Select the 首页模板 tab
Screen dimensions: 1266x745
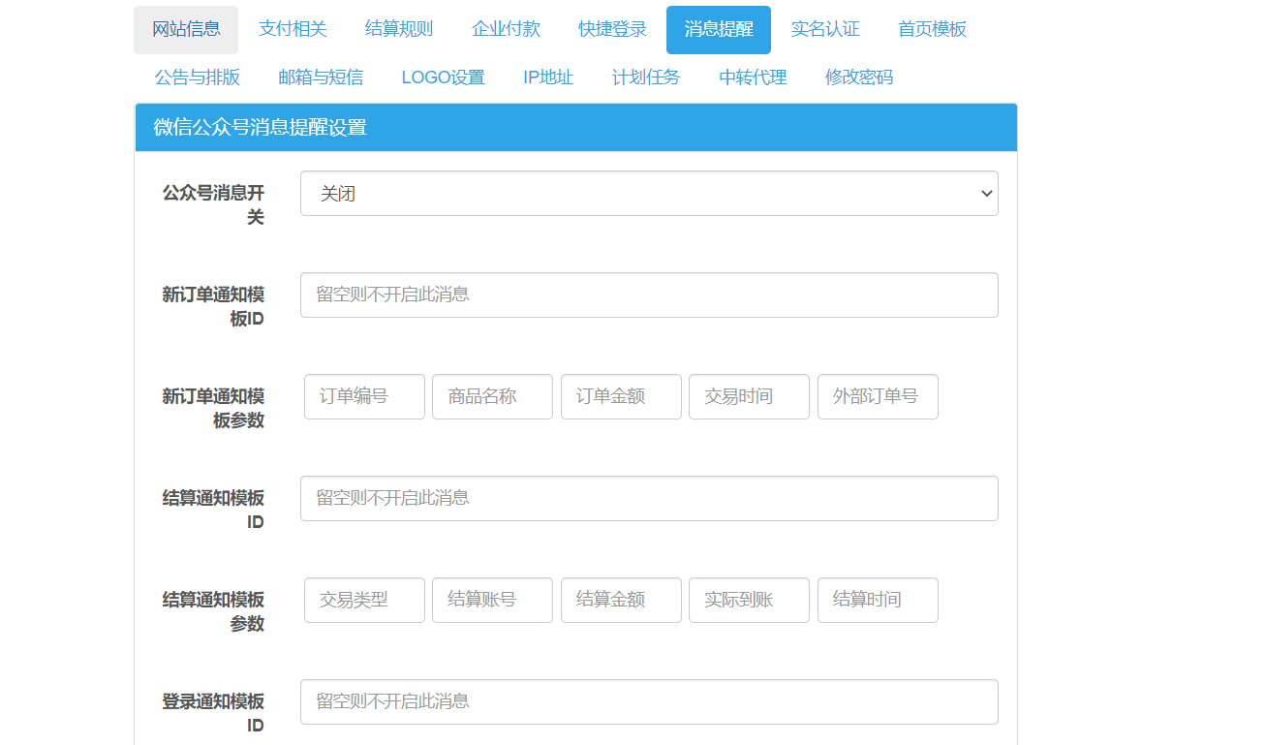pos(931,29)
